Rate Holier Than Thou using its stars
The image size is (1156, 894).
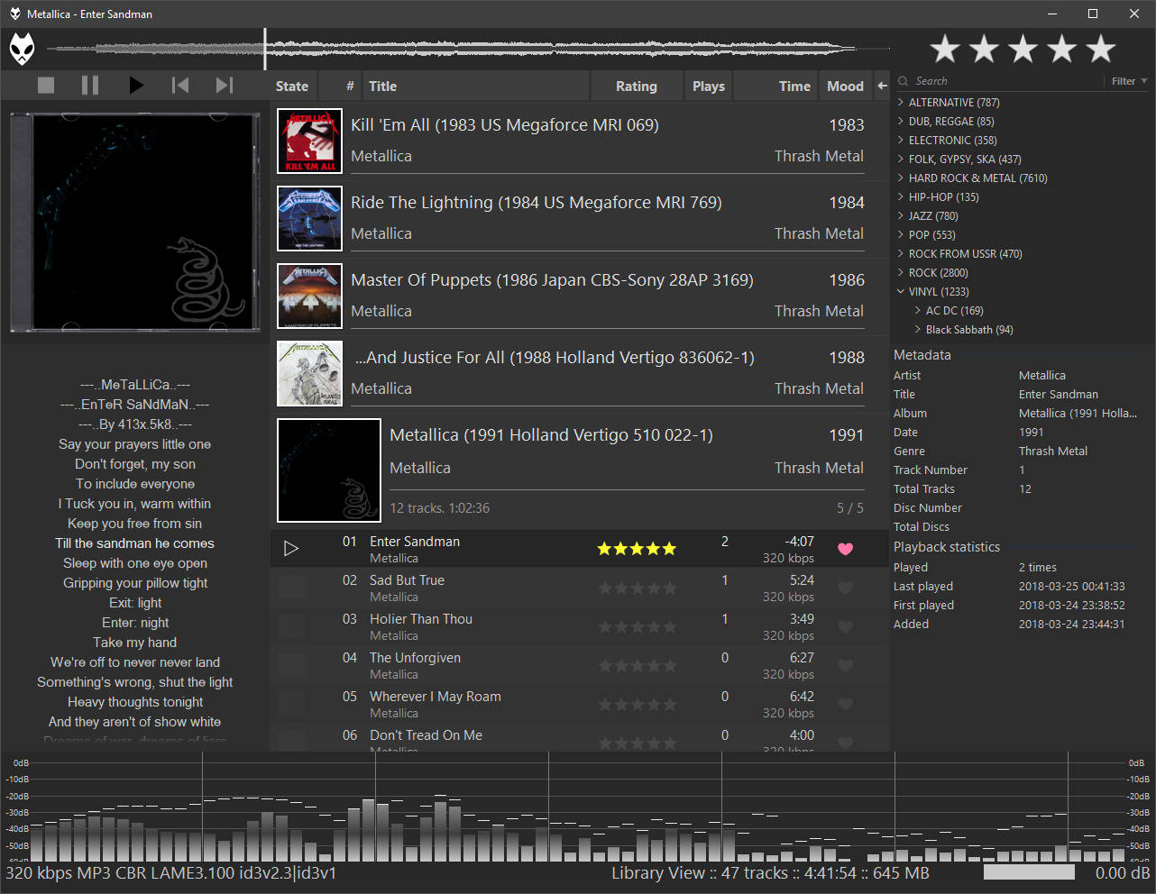(x=637, y=626)
